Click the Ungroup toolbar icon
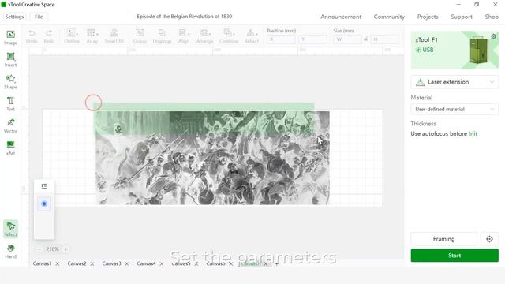Image resolution: width=505 pixels, height=284 pixels. point(162,36)
